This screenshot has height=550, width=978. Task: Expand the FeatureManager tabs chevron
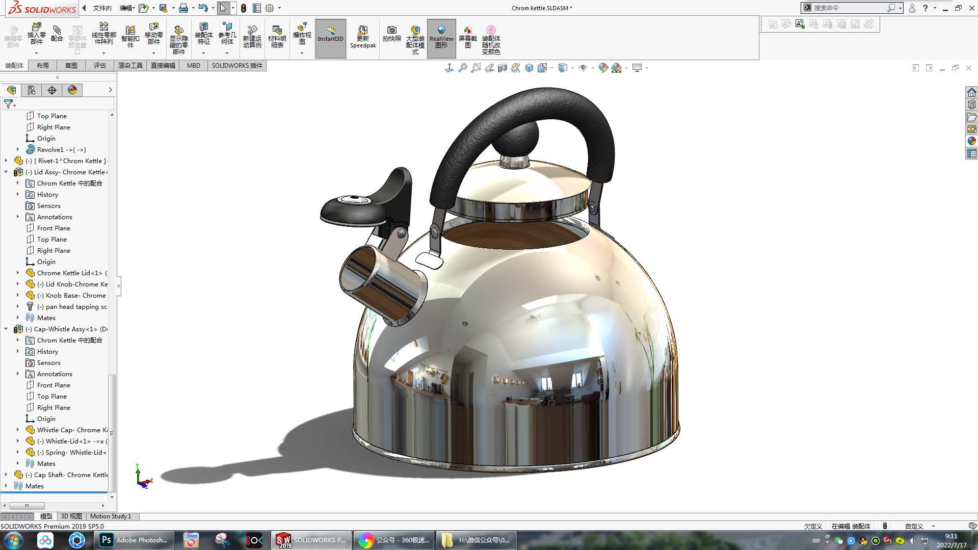point(110,90)
